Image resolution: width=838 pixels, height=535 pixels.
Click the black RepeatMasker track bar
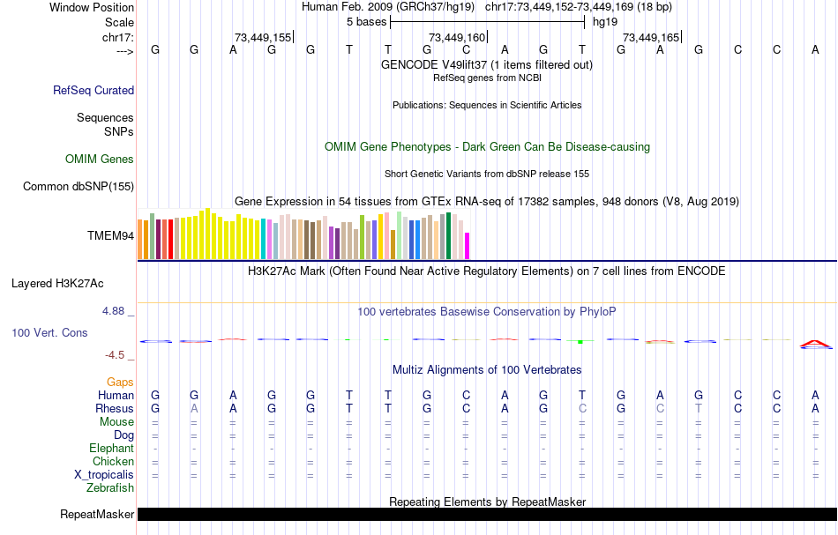(487, 514)
